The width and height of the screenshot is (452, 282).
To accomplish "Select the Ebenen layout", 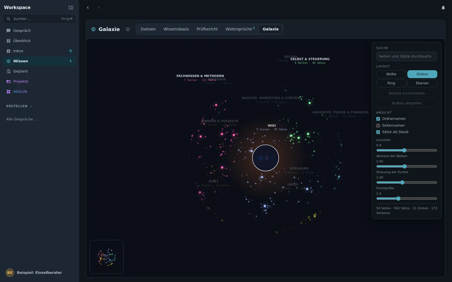I will [x=422, y=83].
